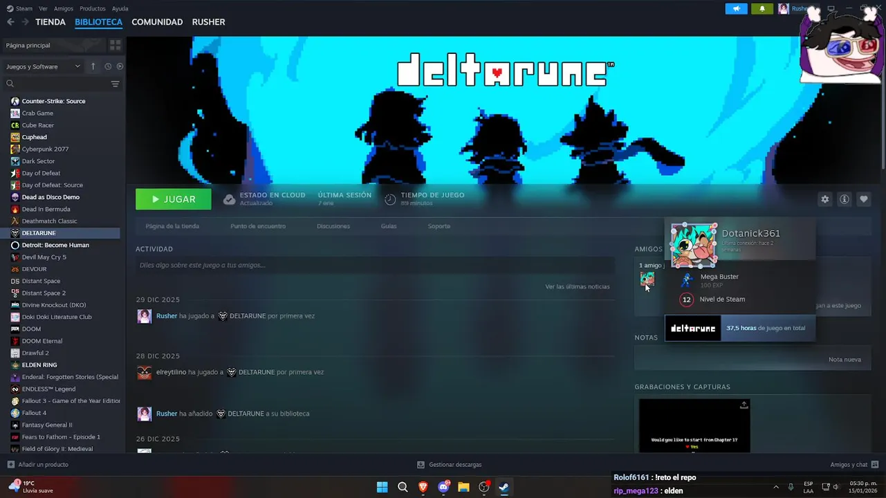
Task: Toggle the recent activity clock filter
Action: coord(108,66)
